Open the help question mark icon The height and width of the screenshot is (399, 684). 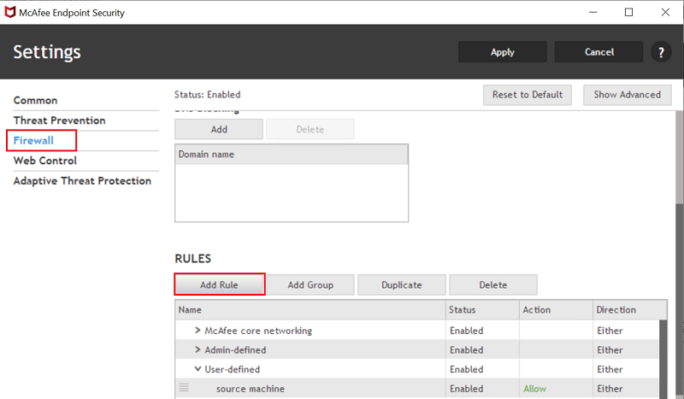tap(661, 52)
